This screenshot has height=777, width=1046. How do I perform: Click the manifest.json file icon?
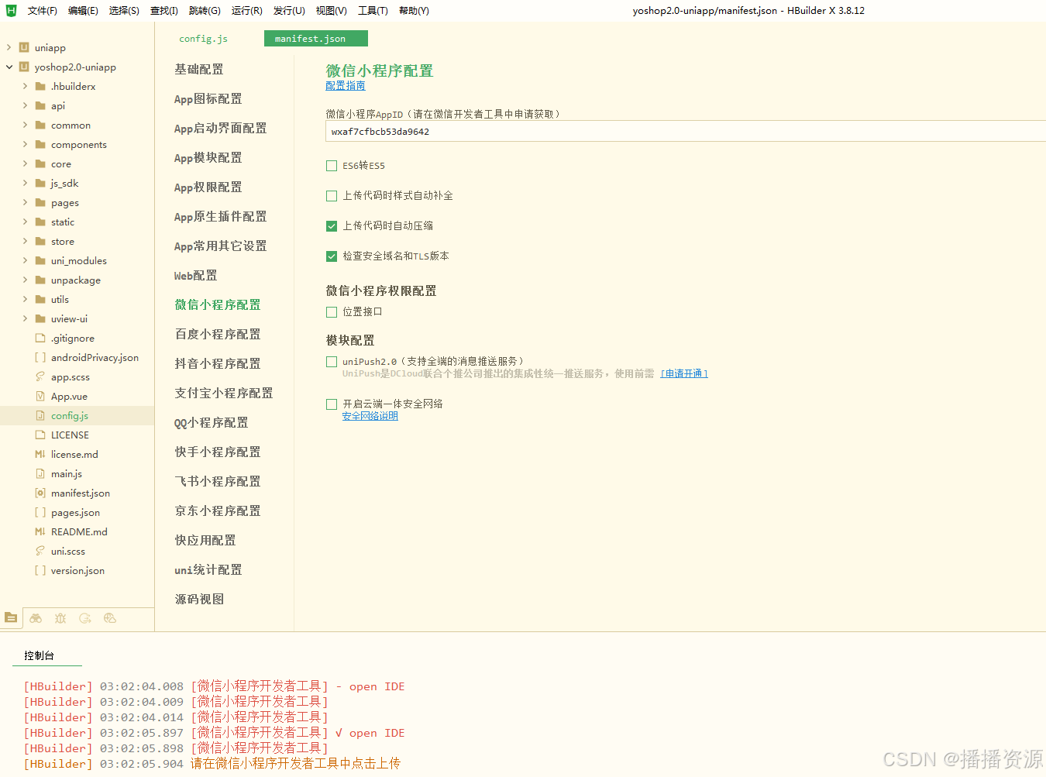point(40,493)
